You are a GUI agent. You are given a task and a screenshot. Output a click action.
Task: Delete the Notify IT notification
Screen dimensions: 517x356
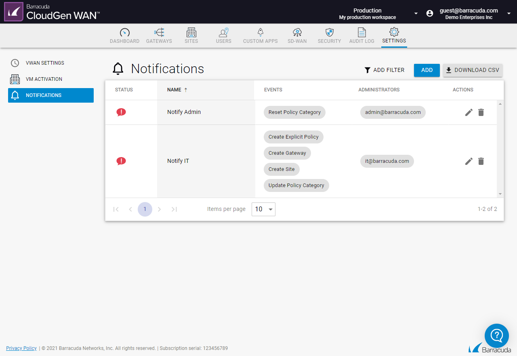481,161
